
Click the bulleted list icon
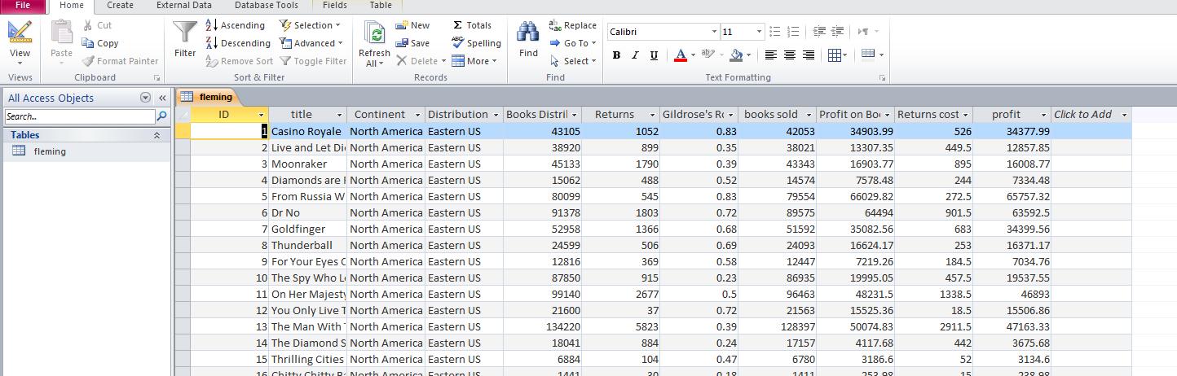point(774,32)
